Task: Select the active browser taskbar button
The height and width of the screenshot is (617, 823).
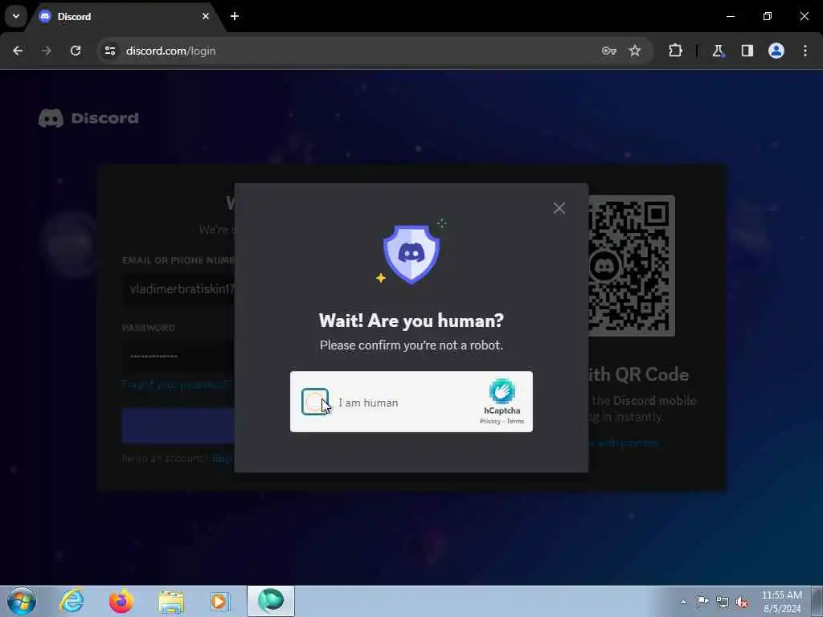Action: tap(271, 601)
